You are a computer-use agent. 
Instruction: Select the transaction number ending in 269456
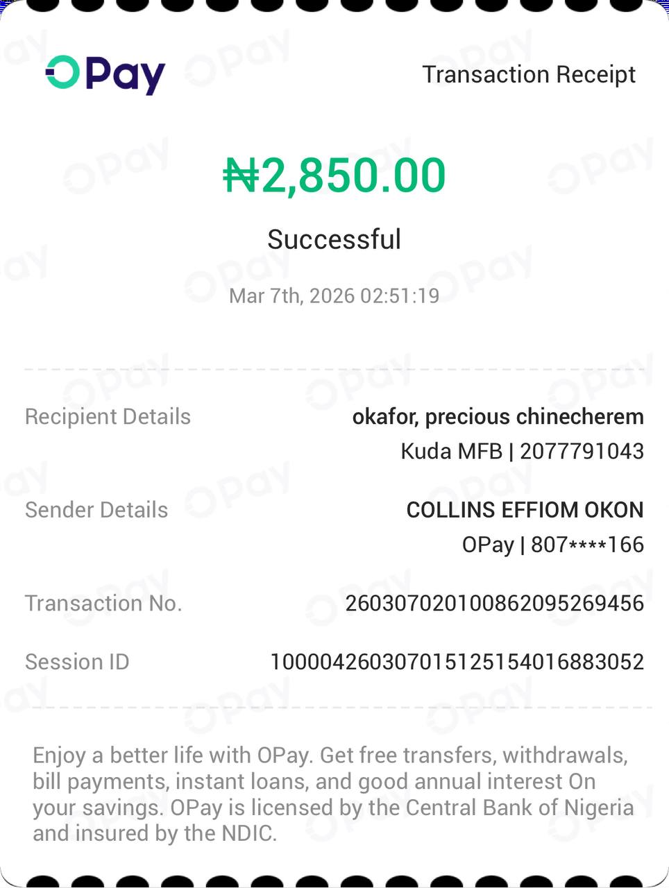pos(494,604)
